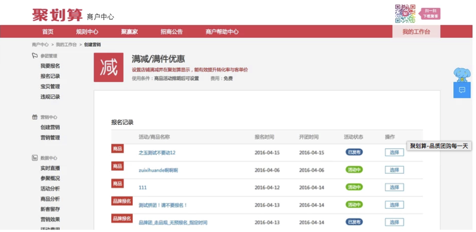Open 报名记录 in sidebar

point(50,76)
